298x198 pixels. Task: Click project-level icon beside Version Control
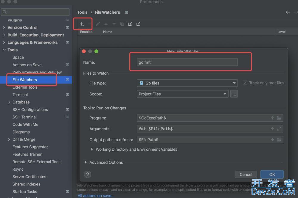click(67, 27)
